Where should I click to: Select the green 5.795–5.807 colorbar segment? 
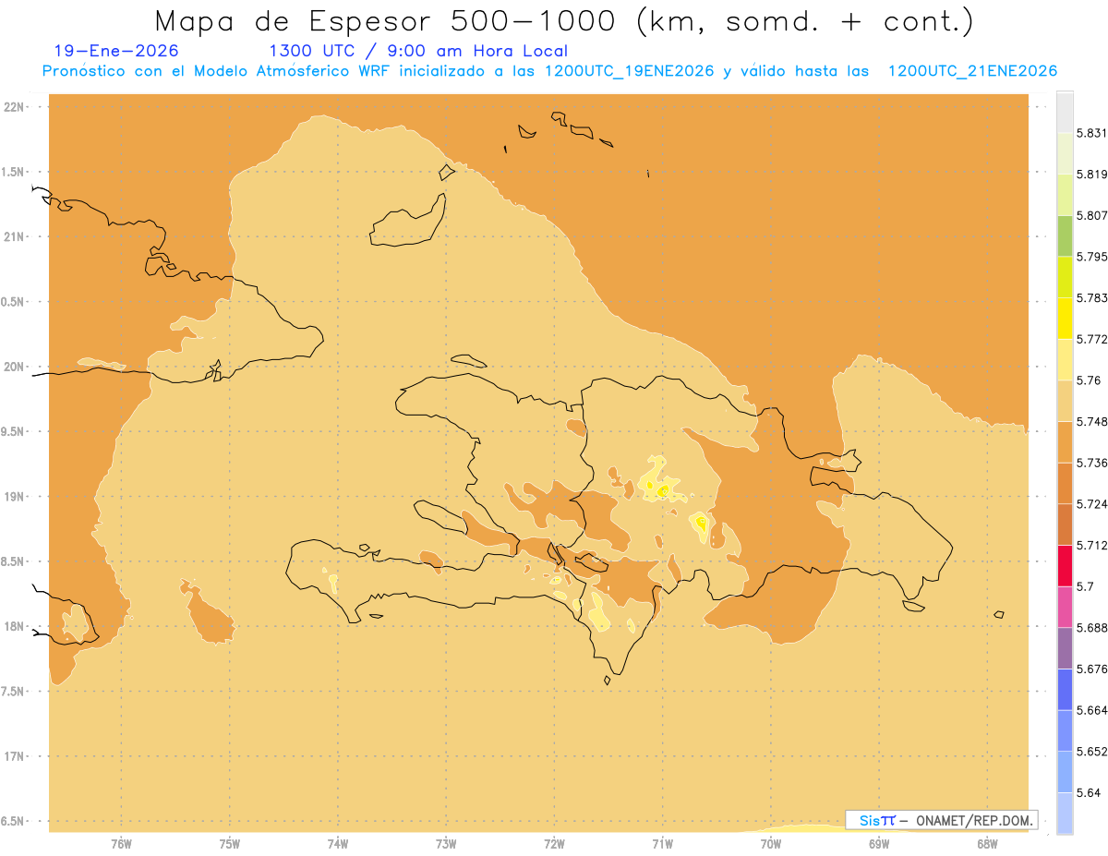pos(1065,235)
